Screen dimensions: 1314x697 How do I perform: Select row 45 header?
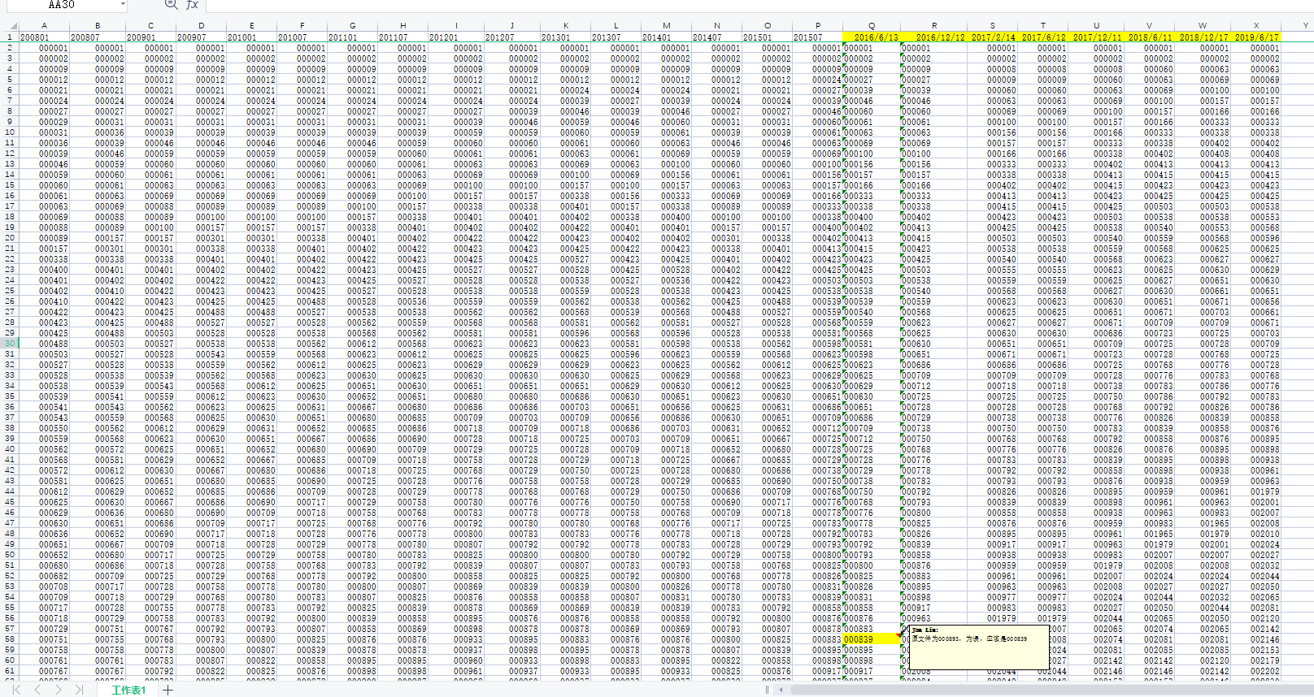pyautogui.click(x=9, y=501)
